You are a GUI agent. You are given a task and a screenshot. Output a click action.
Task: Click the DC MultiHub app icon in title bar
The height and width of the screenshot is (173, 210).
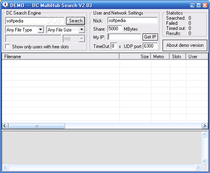tap(5, 5)
